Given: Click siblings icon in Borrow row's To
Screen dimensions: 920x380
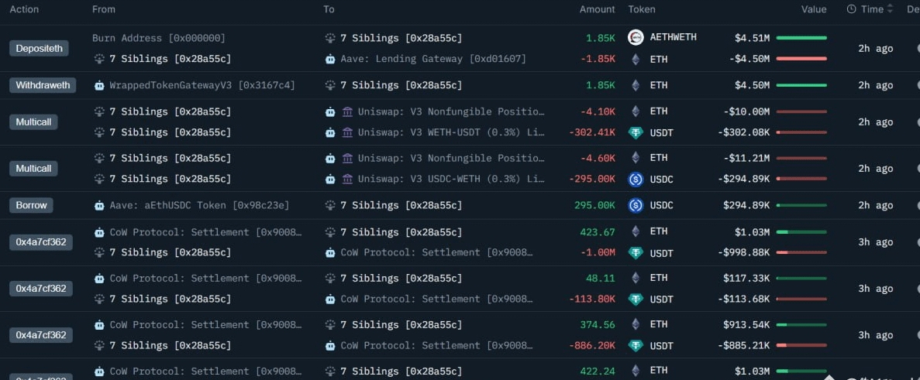Looking at the screenshot, I should 330,206.
